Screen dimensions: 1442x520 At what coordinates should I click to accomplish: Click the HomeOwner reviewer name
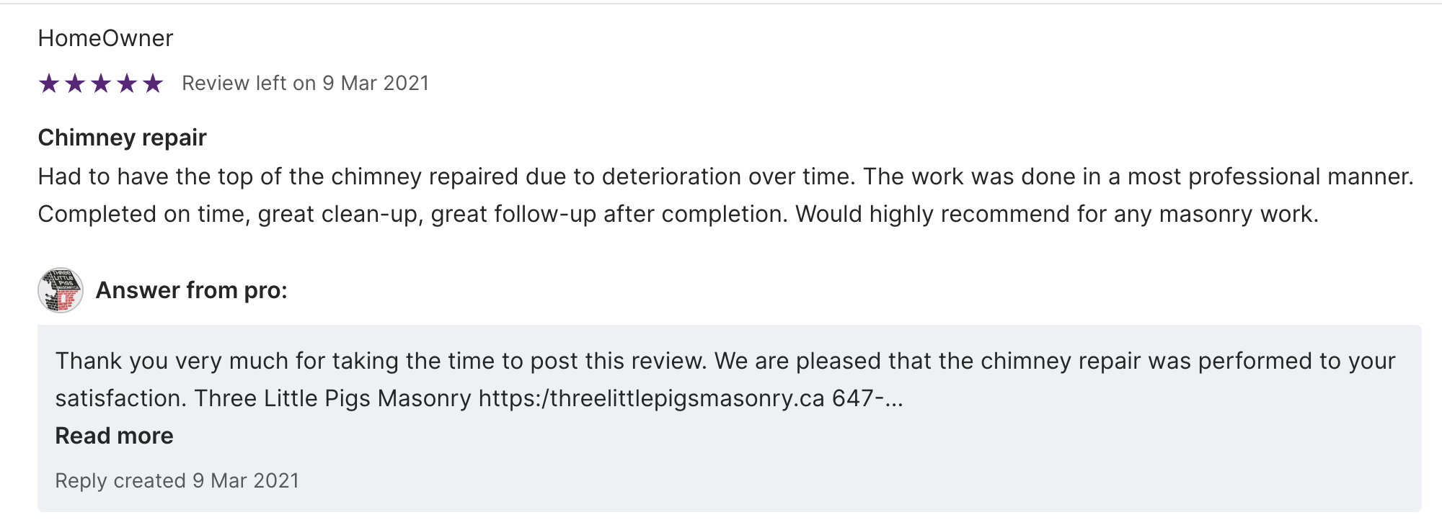(x=105, y=38)
